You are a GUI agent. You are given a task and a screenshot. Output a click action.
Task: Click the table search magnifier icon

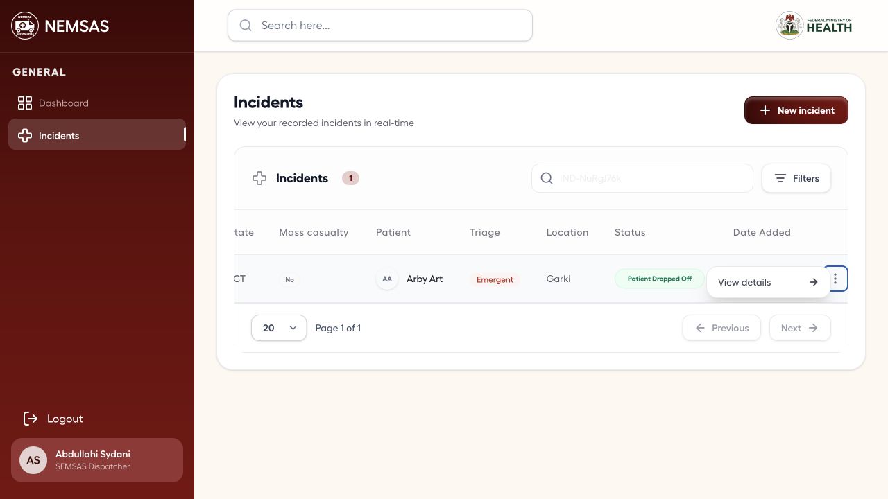point(547,178)
